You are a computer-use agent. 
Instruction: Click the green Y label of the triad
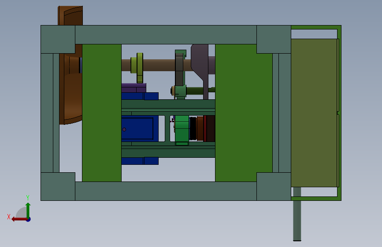tap(28, 197)
